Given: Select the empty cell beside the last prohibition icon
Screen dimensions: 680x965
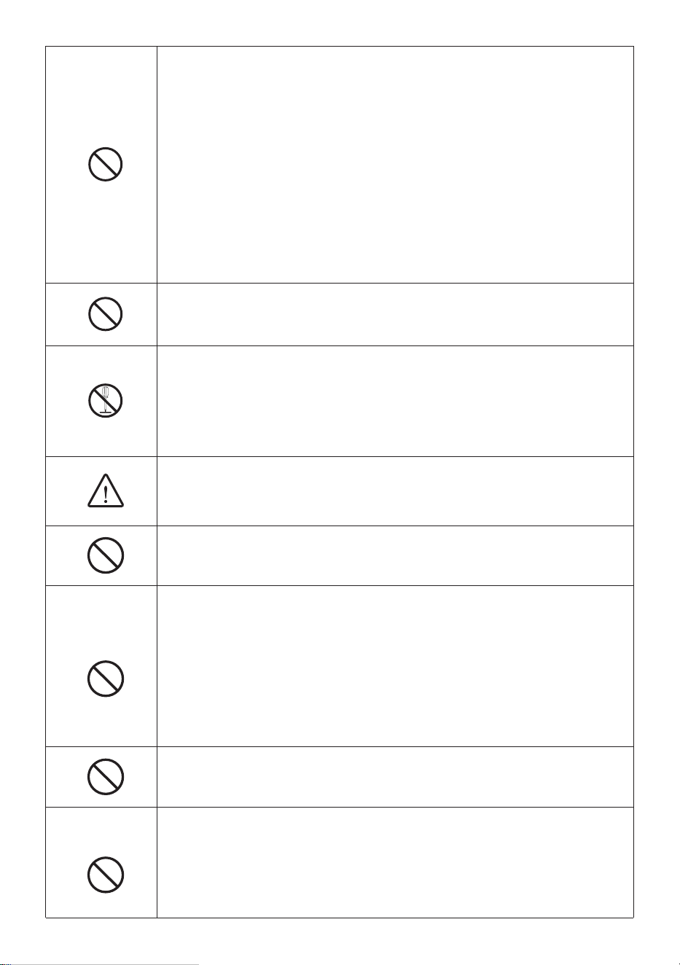Looking at the screenshot, I should coord(395,862).
